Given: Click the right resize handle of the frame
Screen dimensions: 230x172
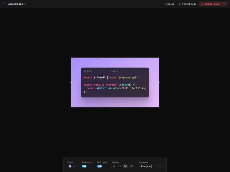Looking at the screenshot, I should [159, 82].
